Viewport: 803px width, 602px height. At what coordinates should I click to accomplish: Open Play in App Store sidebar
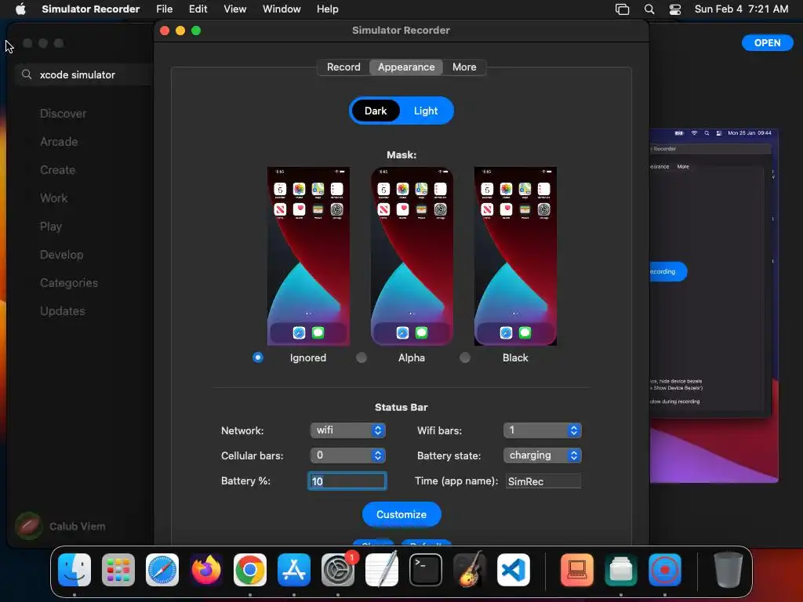(x=51, y=227)
